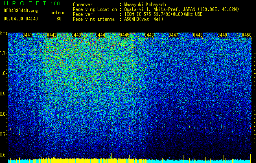Click the red meteor echo below 0444
The height and width of the screenshot is (163, 256).
click(111, 128)
